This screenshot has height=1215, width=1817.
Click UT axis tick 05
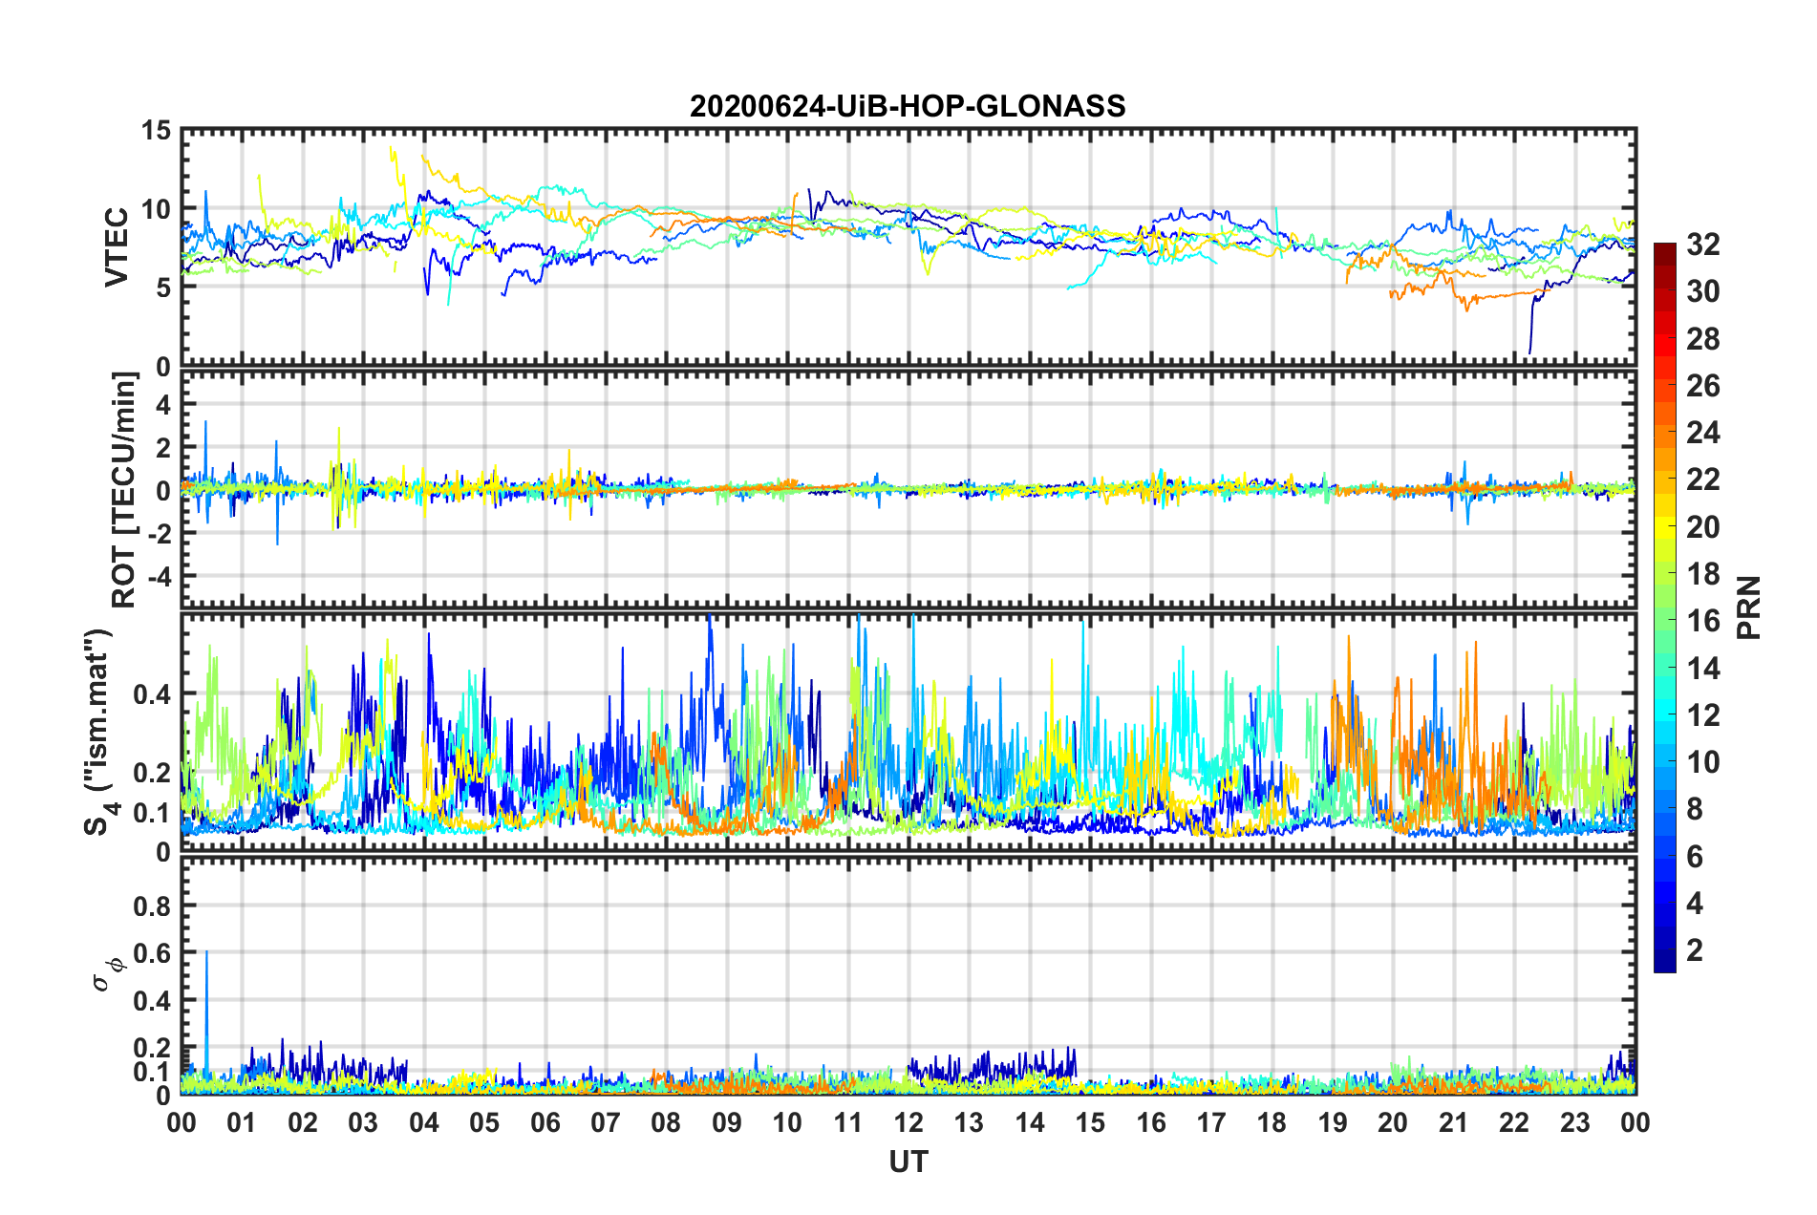(x=484, y=1122)
